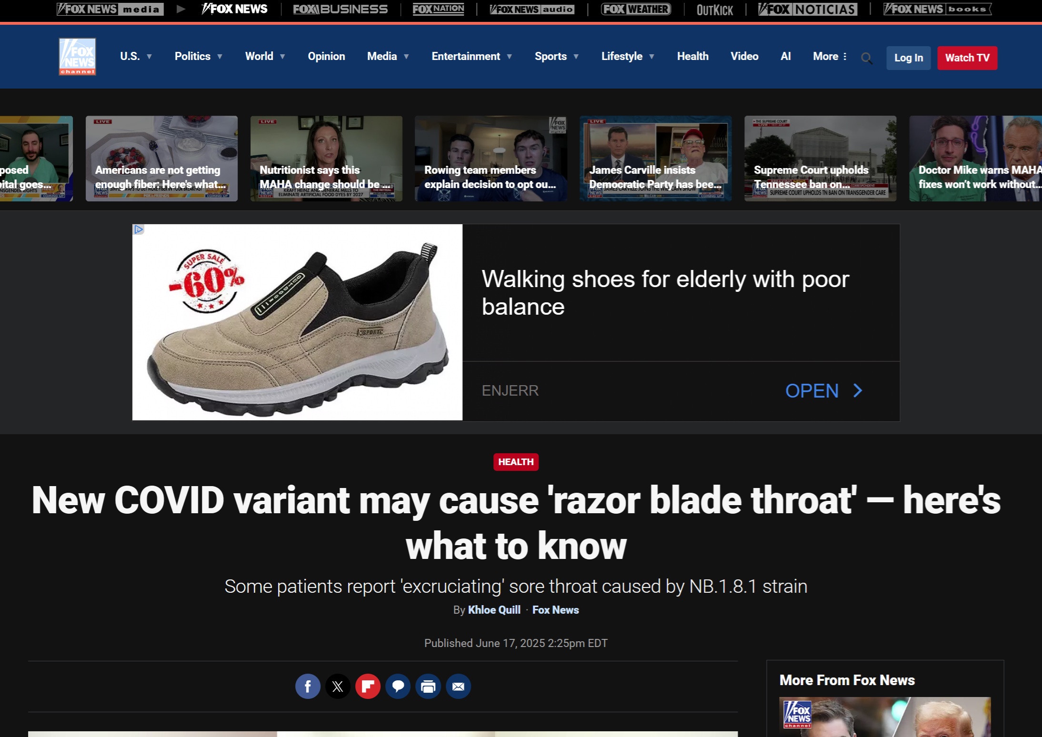Click the Fox News channel logo
Image resolution: width=1042 pixels, height=737 pixels.
[77, 57]
